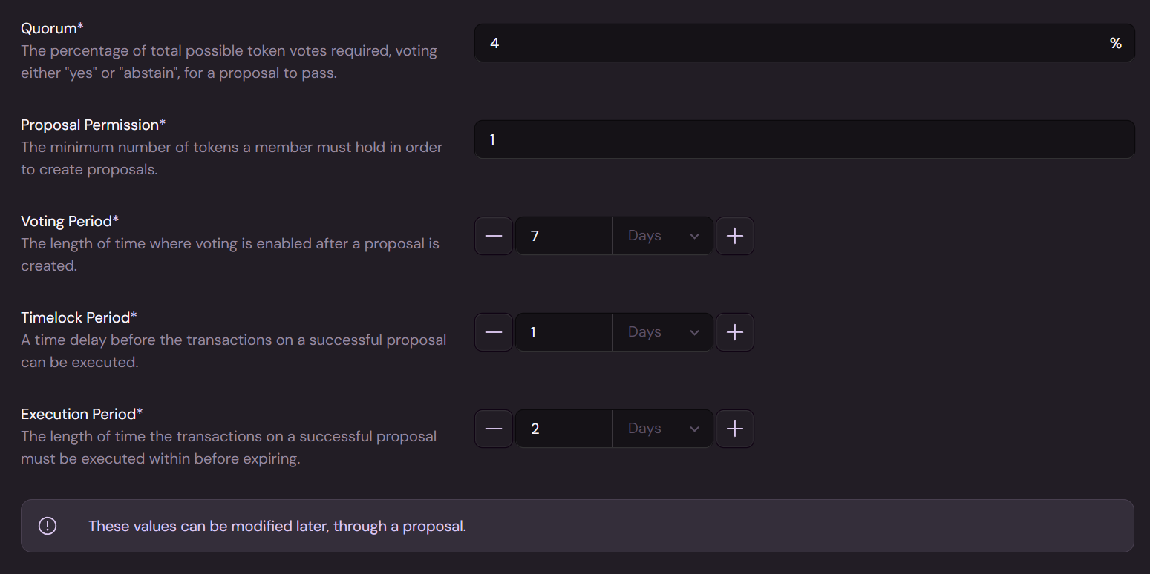Click the minus icon for Timelock Period
The image size is (1150, 574).
[x=494, y=332]
